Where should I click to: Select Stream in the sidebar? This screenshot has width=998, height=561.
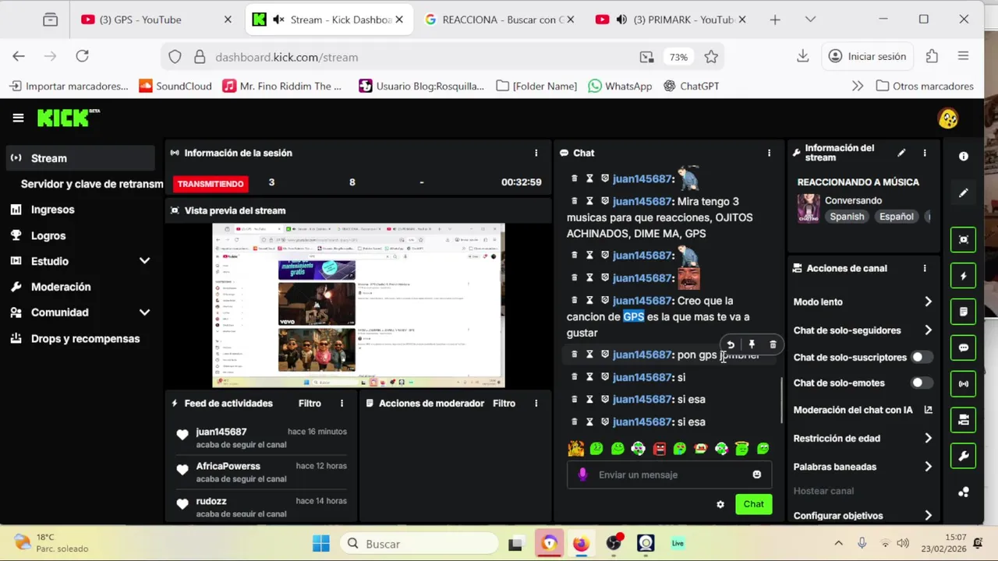point(81,158)
